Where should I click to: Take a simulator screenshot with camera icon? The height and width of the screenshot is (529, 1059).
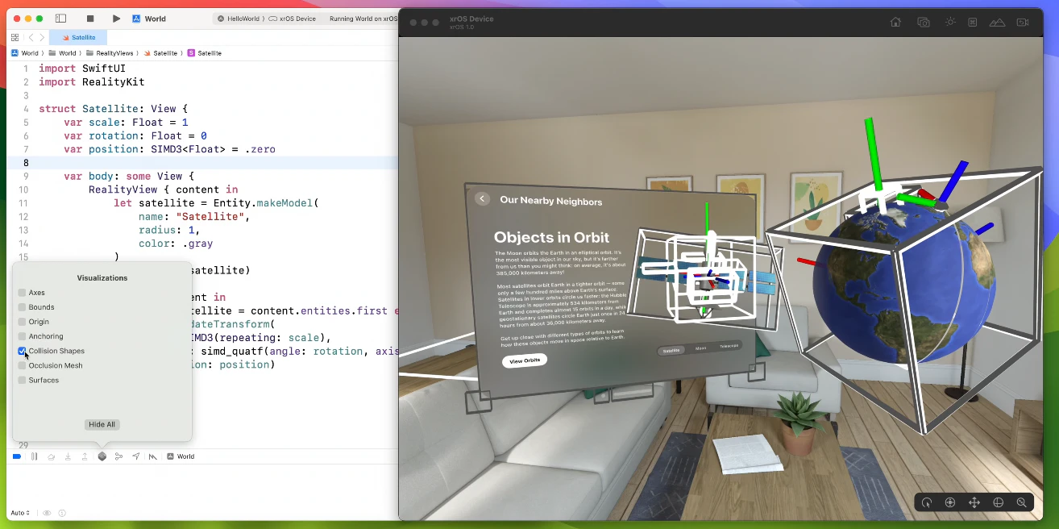tap(924, 22)
